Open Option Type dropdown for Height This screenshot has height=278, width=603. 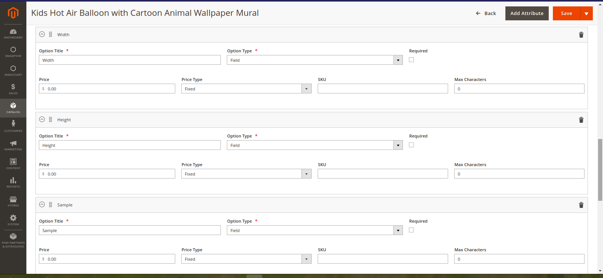(x=315, y=145)
